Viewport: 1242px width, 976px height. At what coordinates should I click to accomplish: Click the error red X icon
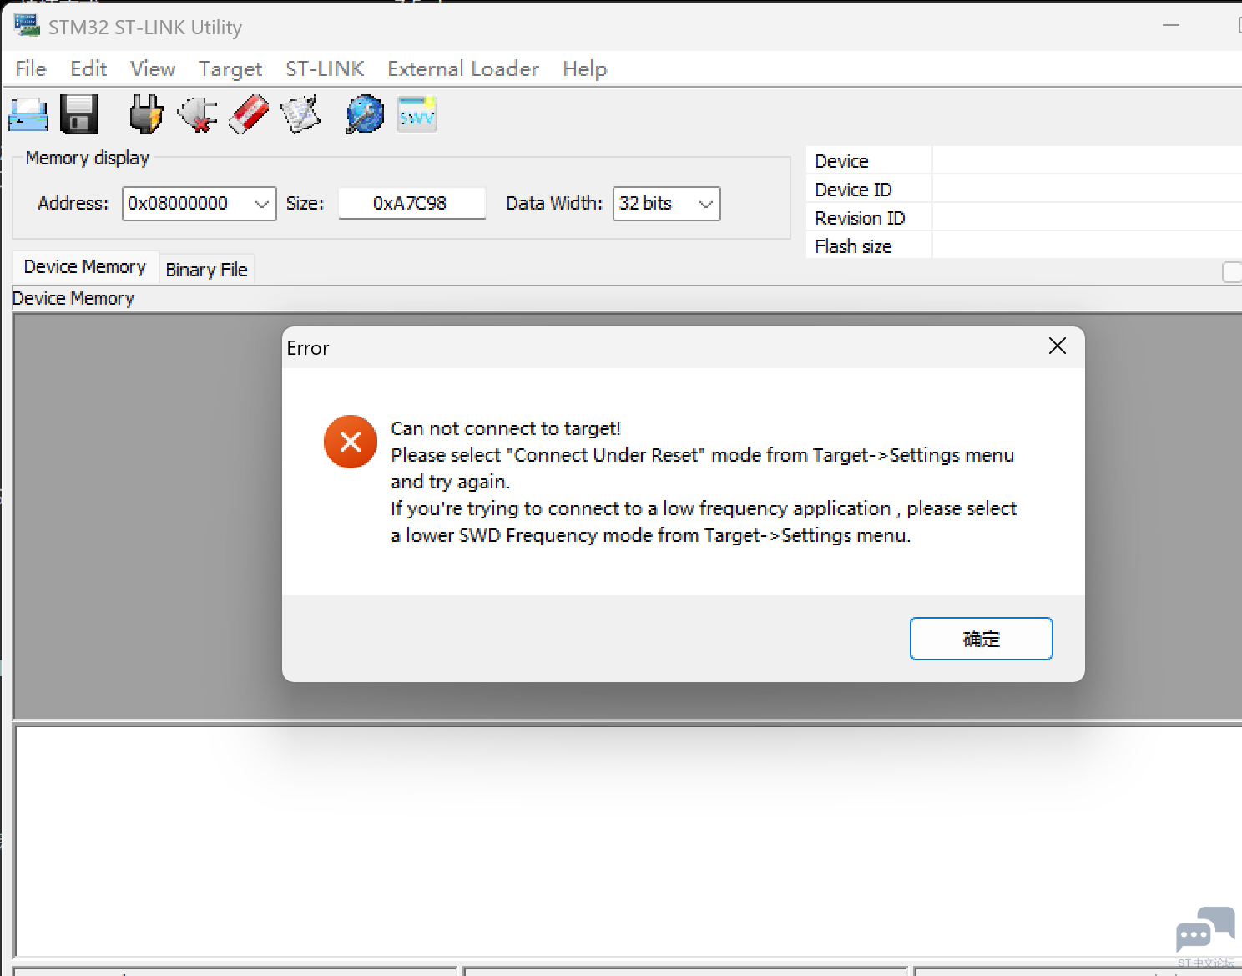click(x=351, y=442)
